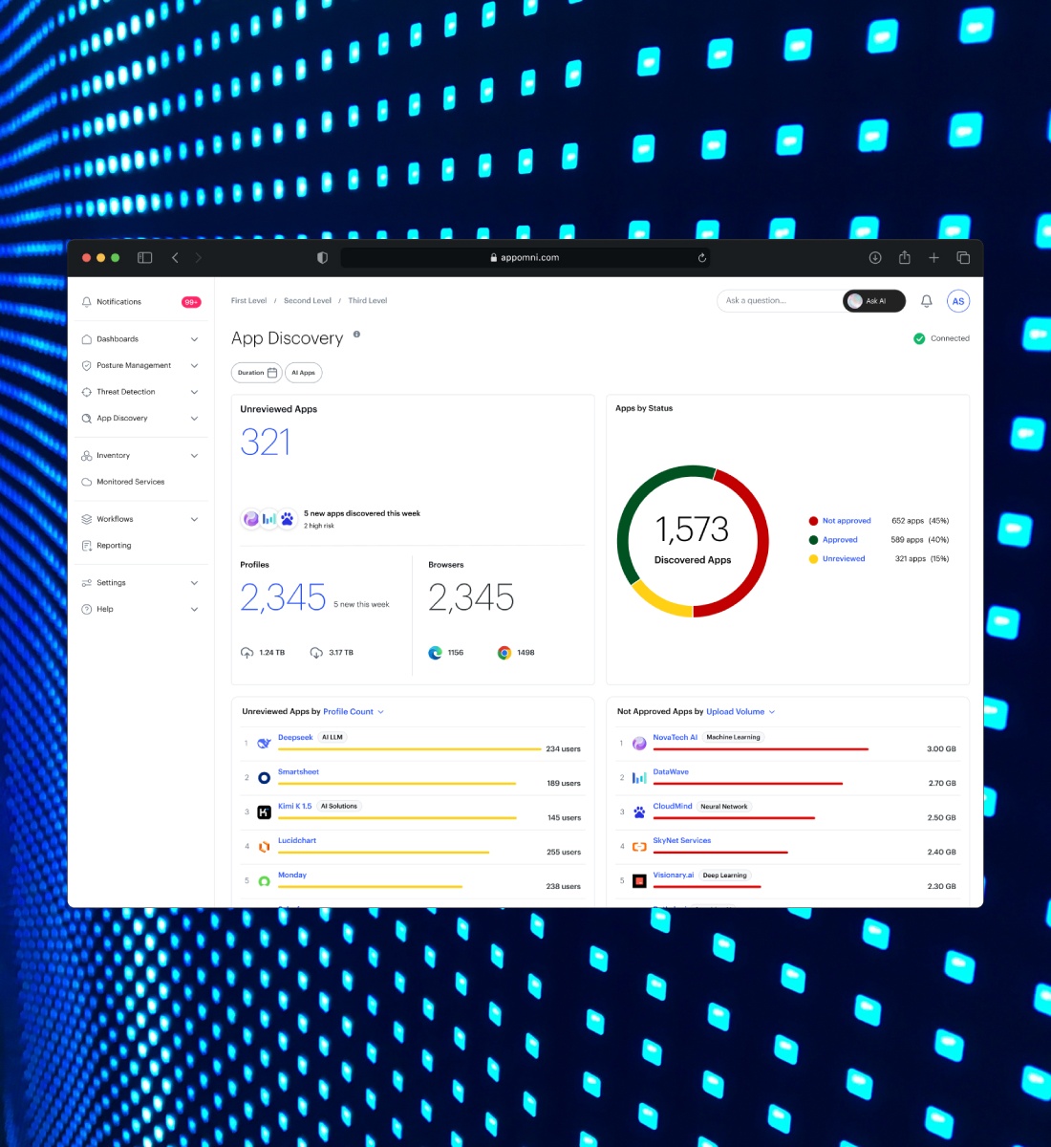Toggle the browser sidebar panel icon
This screenshot has width=1051, height=1147.
(145, 258)
